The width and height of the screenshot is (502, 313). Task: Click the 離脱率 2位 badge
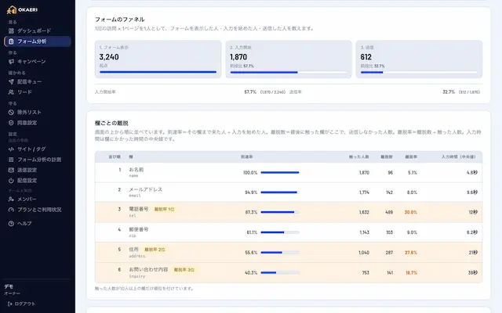tap(155, 250)
